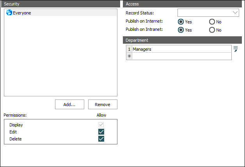Select row header 1 in Department grid

coord(129,50)
